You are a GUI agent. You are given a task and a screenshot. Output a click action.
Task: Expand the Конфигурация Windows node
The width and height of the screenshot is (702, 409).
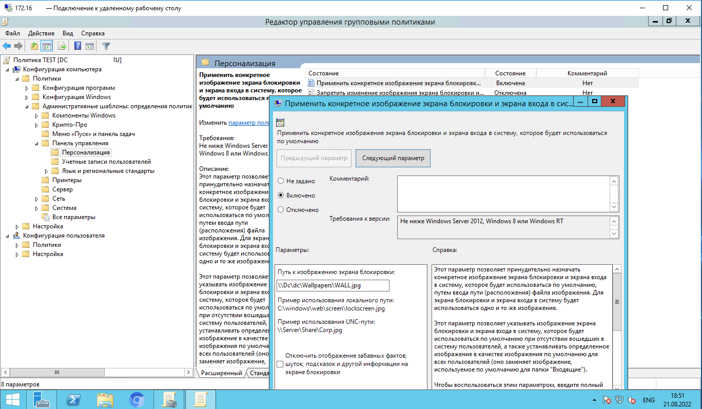coord(27,97)
